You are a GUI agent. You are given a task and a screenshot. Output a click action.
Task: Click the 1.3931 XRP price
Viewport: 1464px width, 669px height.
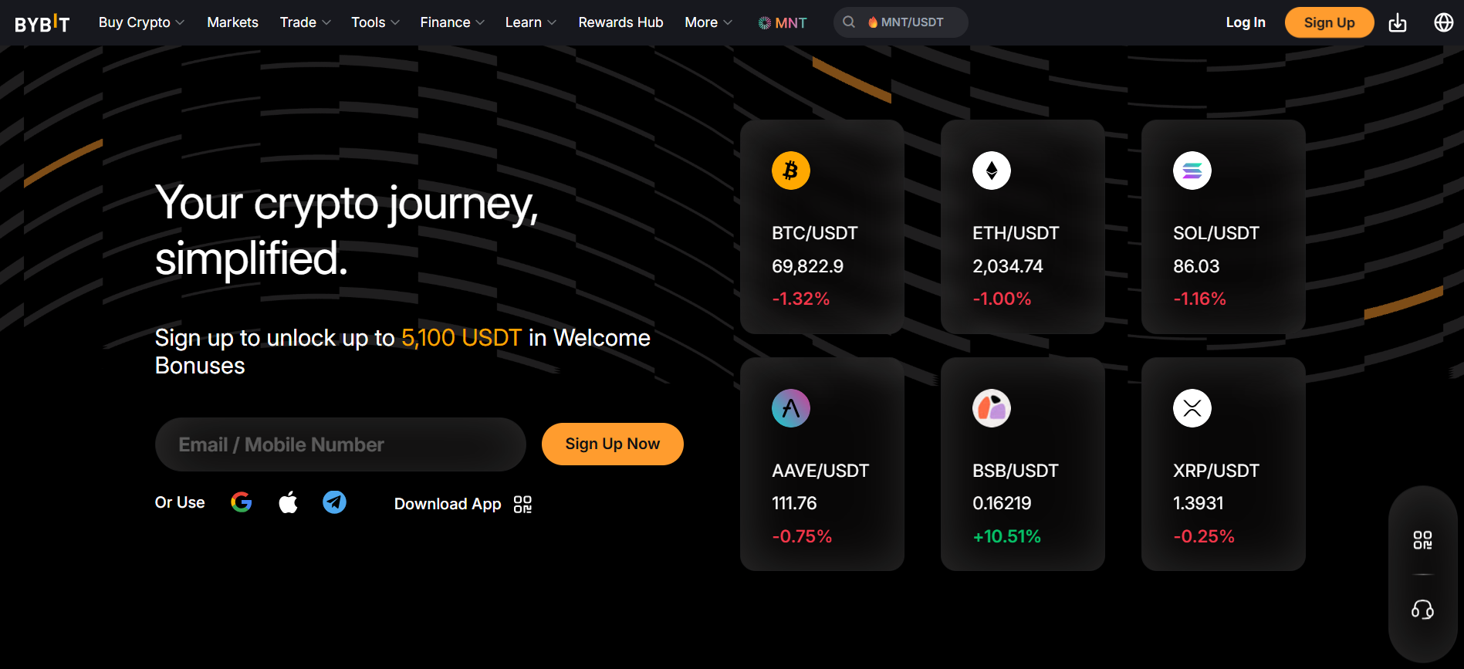click(1198, 503)
